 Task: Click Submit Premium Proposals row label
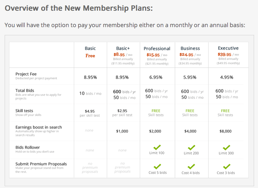[41, 164]
